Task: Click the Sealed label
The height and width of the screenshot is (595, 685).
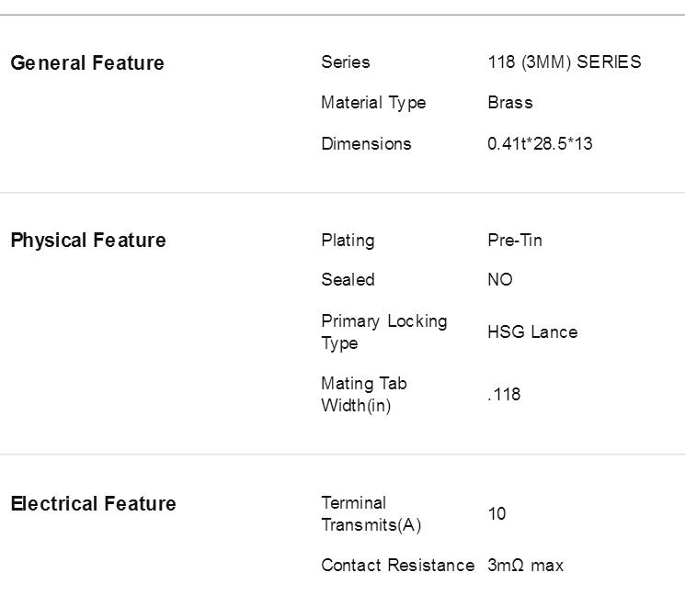Action: point(348,280)
